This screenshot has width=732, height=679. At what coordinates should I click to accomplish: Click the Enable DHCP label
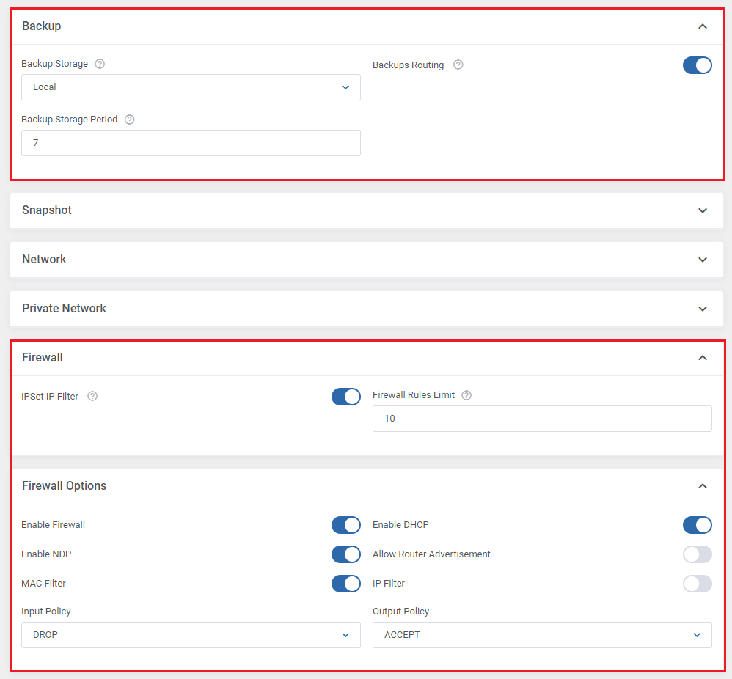point(400,525)
